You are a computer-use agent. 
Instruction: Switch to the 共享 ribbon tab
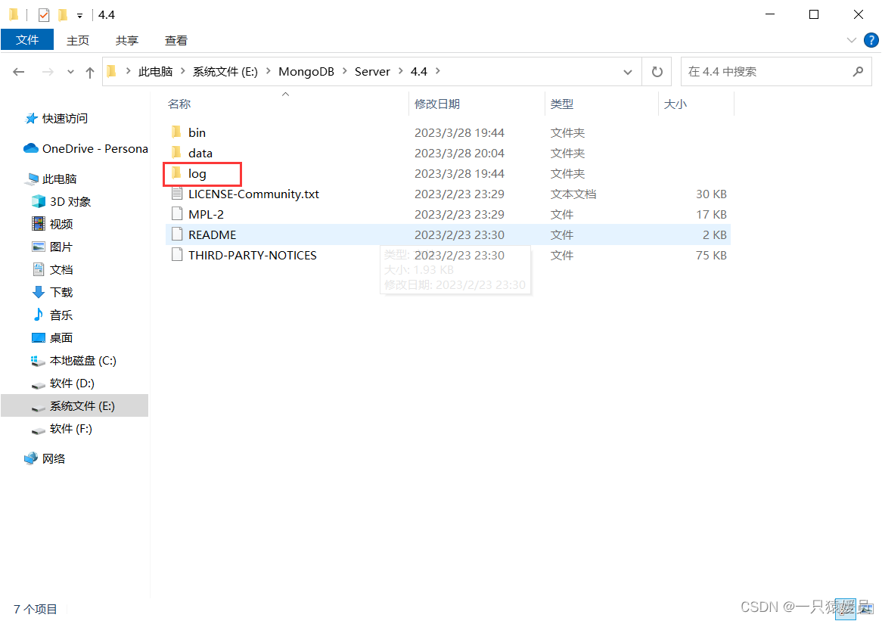tap(126, 41)
